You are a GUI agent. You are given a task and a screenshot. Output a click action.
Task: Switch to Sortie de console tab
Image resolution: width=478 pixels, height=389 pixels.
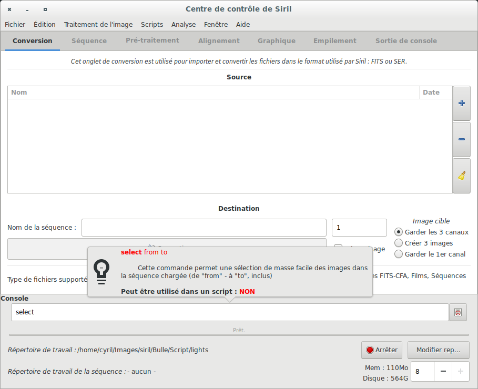406,41
